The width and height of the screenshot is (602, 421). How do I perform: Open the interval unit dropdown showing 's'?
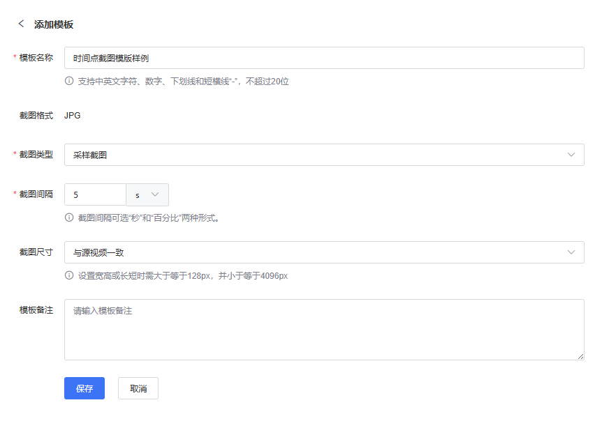pyautogui.click(x=147, y=194)
